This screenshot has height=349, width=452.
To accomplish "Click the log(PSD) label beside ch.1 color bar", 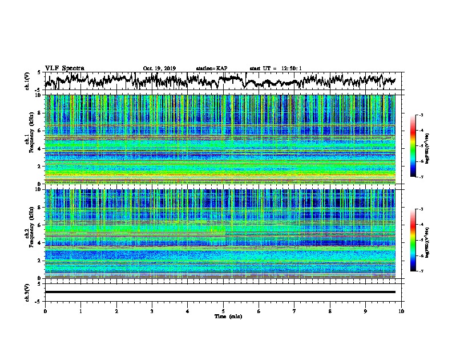I will 427,149.
